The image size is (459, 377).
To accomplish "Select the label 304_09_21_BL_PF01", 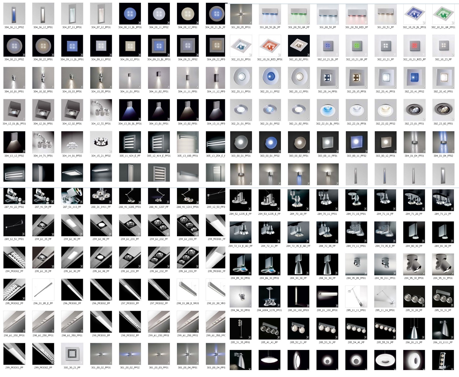I will pyautogui.click(x=159, y=60).
